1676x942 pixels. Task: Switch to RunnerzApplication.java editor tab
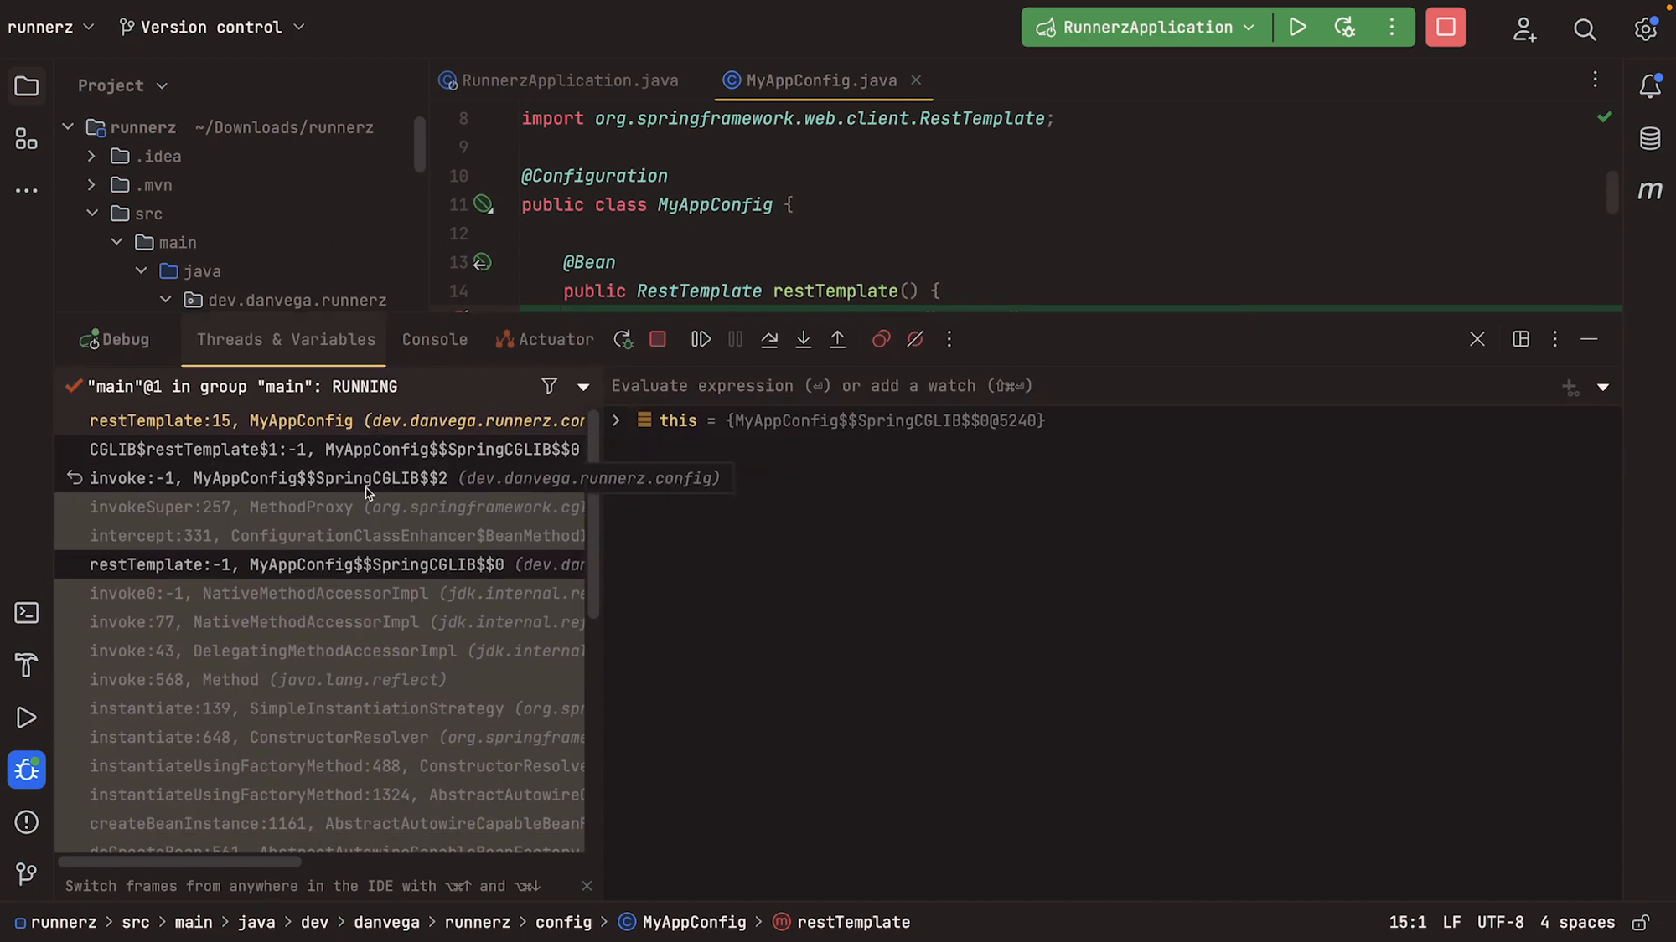click(569, 80)
